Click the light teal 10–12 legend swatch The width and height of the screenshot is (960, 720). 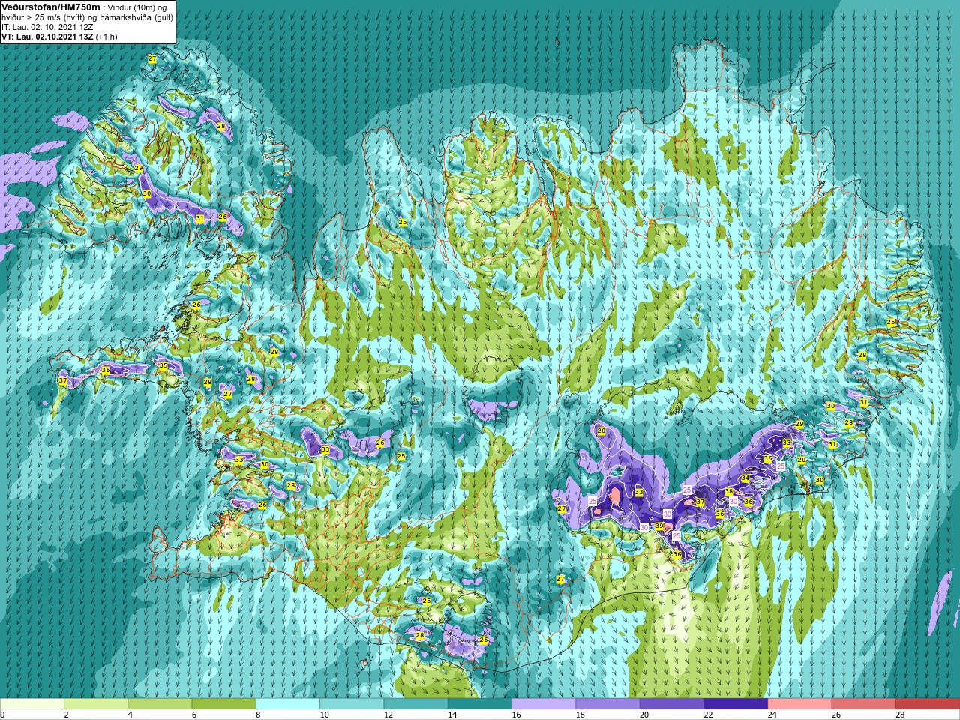(x=352, y=704)
